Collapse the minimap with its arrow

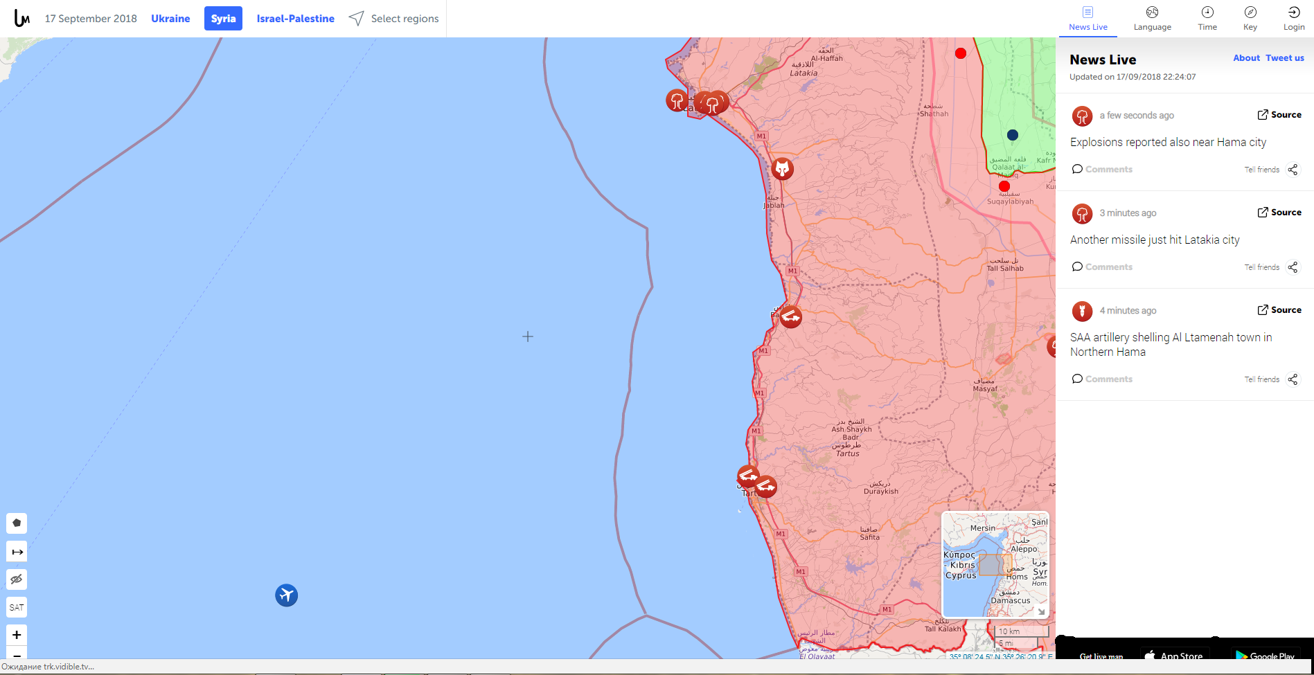click(1040, 611)
